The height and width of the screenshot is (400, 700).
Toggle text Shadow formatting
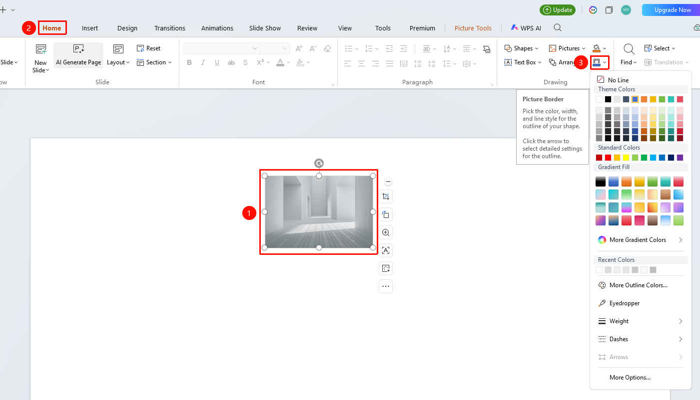pos(245,62)
